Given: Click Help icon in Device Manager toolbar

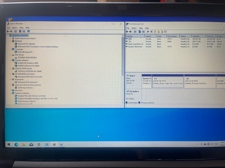Looking at the screenshot, I should coord(20,31).
